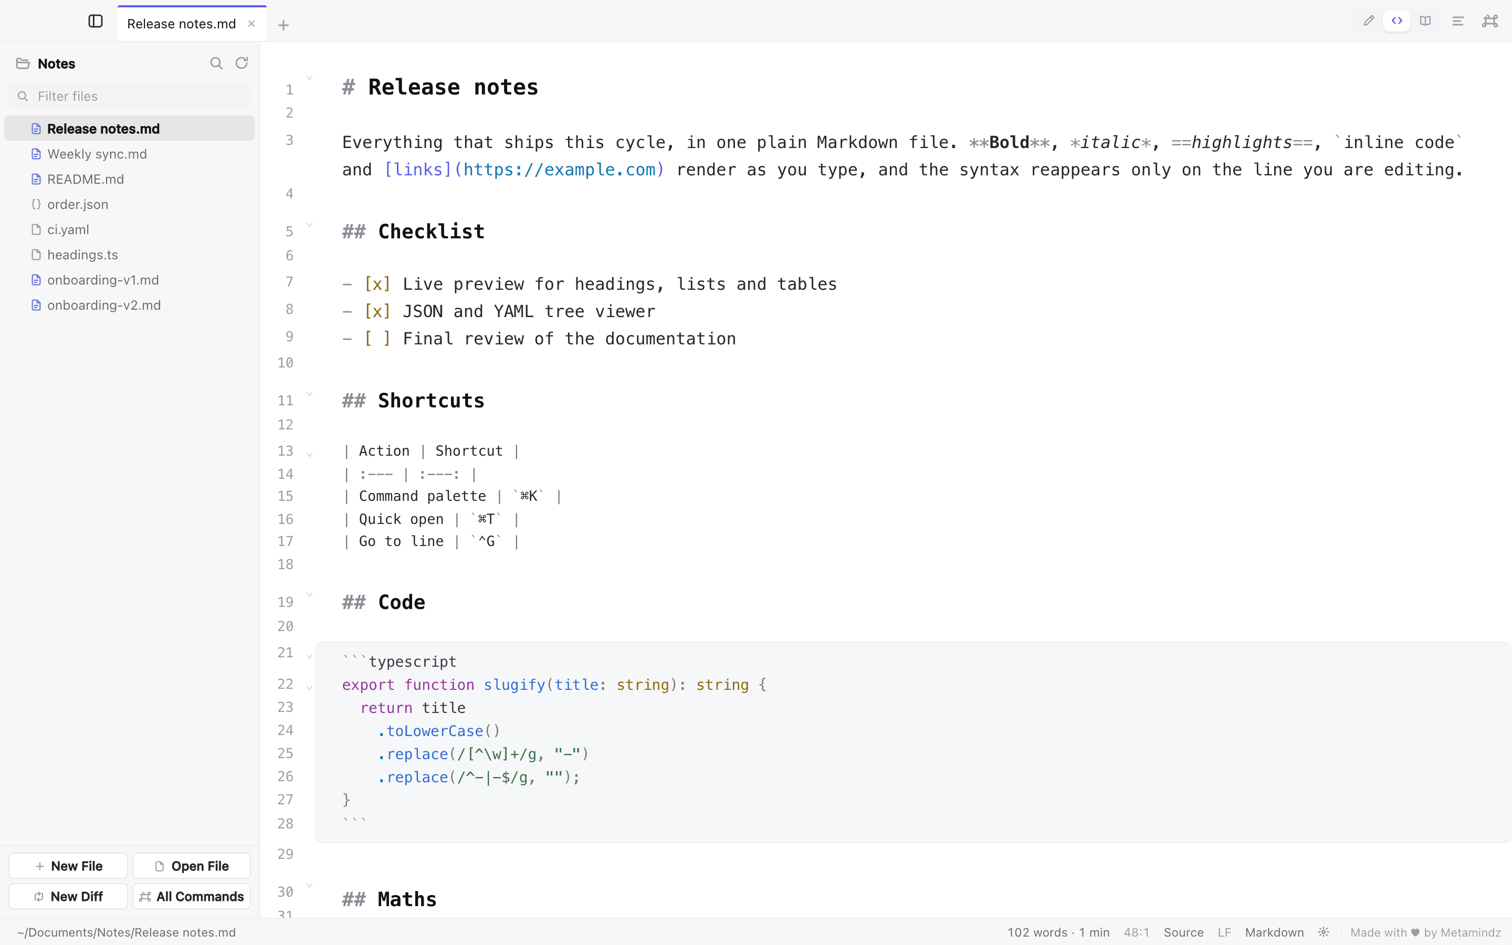This screenshot has width=1512, height=945.
Task: Click the file path in status bar
Action: 126,932
